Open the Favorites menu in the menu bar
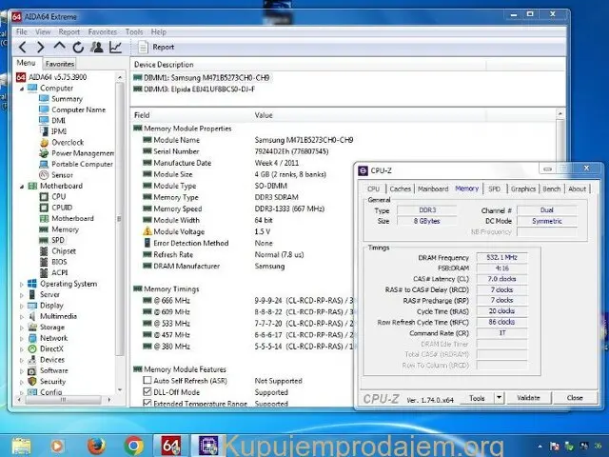This screenshot has height=457, width=609. coord(102,31)
